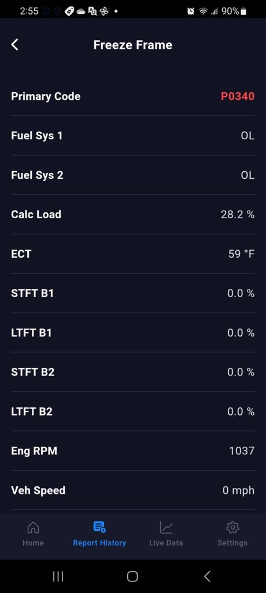
Task: Go back using the top-left arrow
Action: point(14,45)
